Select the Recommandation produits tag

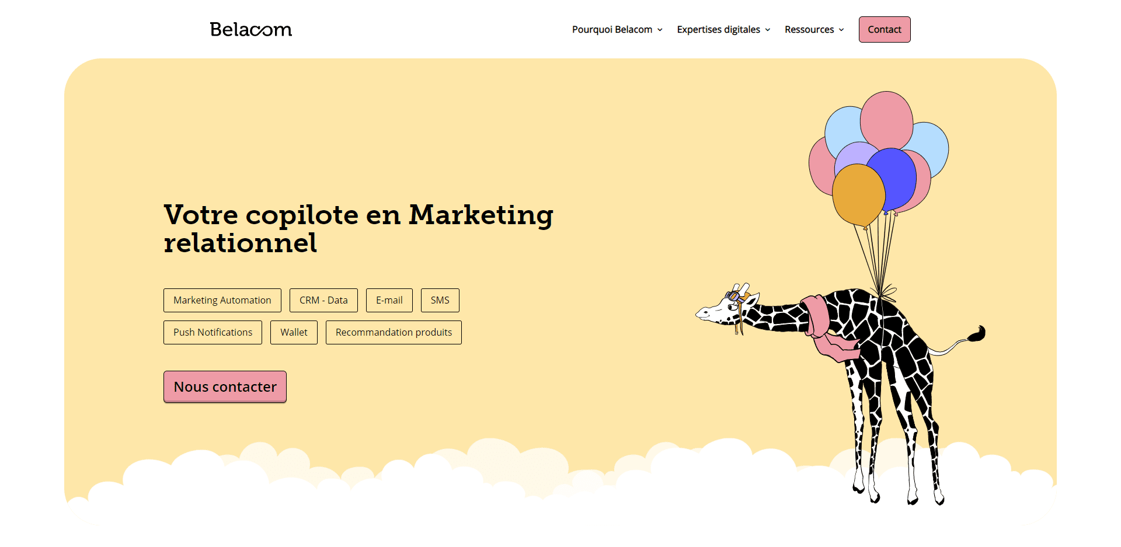(x=394, y=332)
